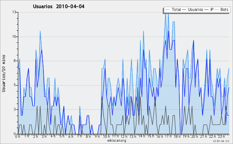The height and width of the screenshot is (144, 233).
Task: Click the dark blue Usuarios legend line swatch
Action: pos(184,10)
